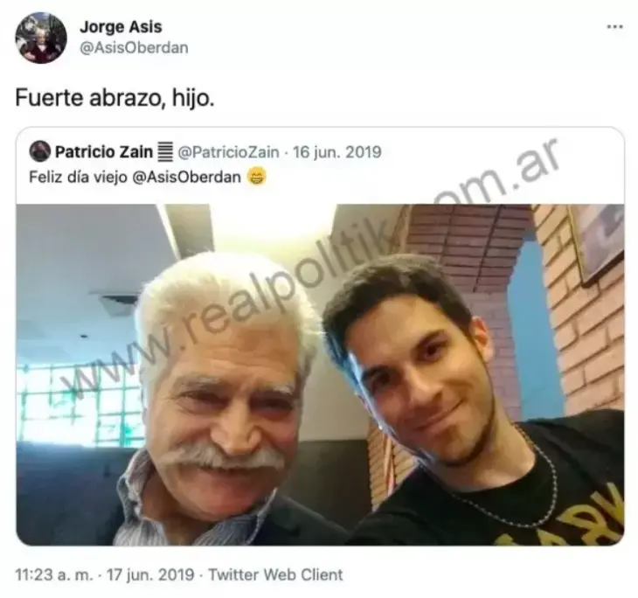The image size is (638, 598).
Task: Open the Jorge Asis display name
Action: coord(121,27)
